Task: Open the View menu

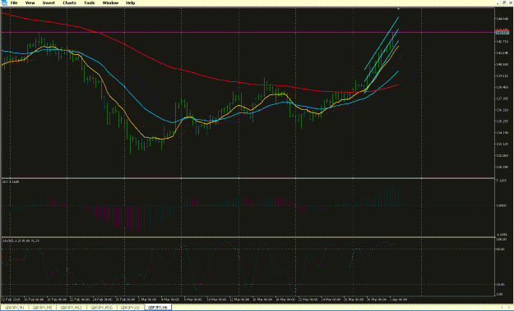Action: (x=30, y=3)
